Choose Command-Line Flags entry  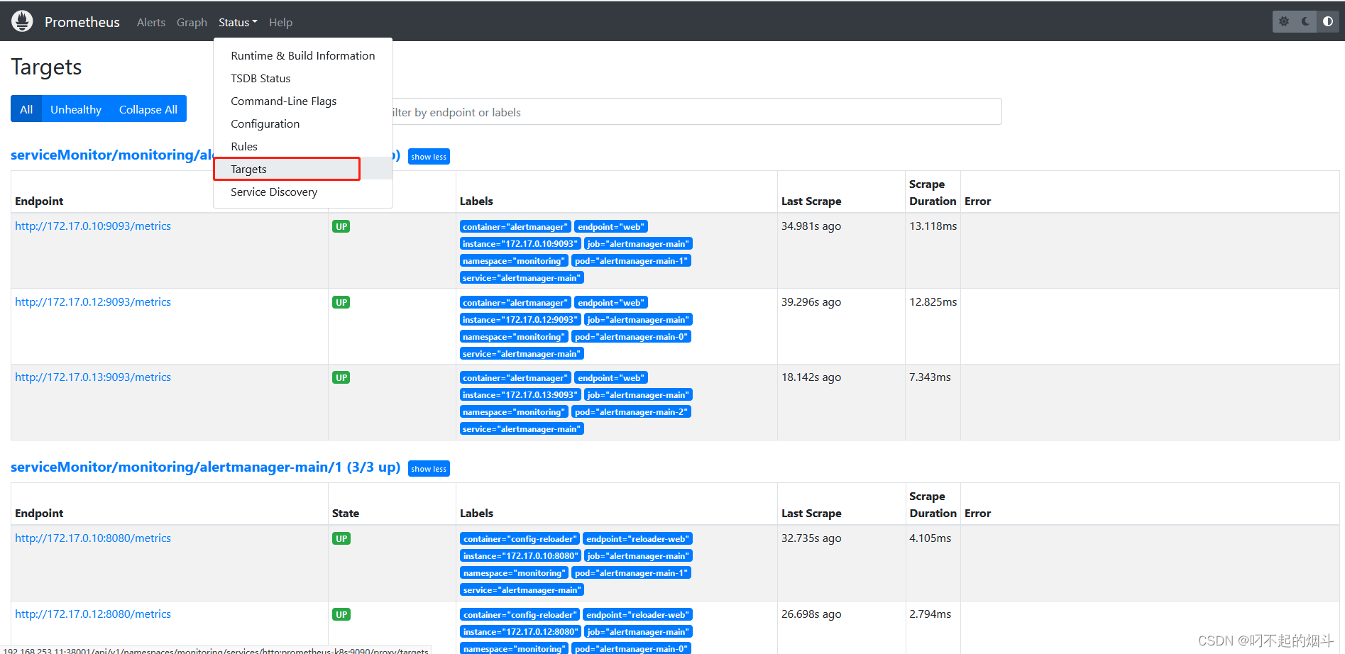coord(303,101)
